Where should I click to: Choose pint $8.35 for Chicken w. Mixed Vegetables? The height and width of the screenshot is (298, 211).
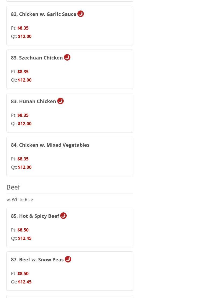tap(23, 159)
